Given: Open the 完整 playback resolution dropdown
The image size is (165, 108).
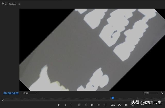Looking at the screenshot, I should [x=151, y=93].
